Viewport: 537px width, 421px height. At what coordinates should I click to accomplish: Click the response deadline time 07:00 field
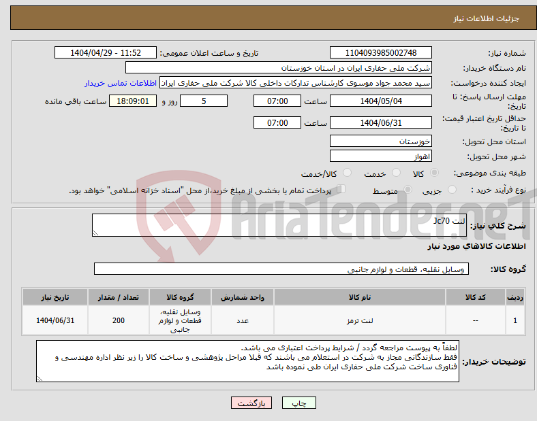click(277, 101)
